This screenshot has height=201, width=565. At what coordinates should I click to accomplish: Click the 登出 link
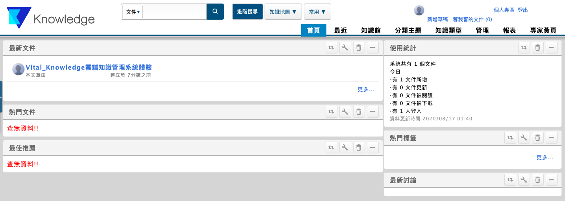pos(523,10)
